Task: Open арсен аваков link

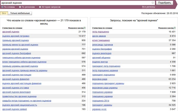Action: (x=99, y=36)
